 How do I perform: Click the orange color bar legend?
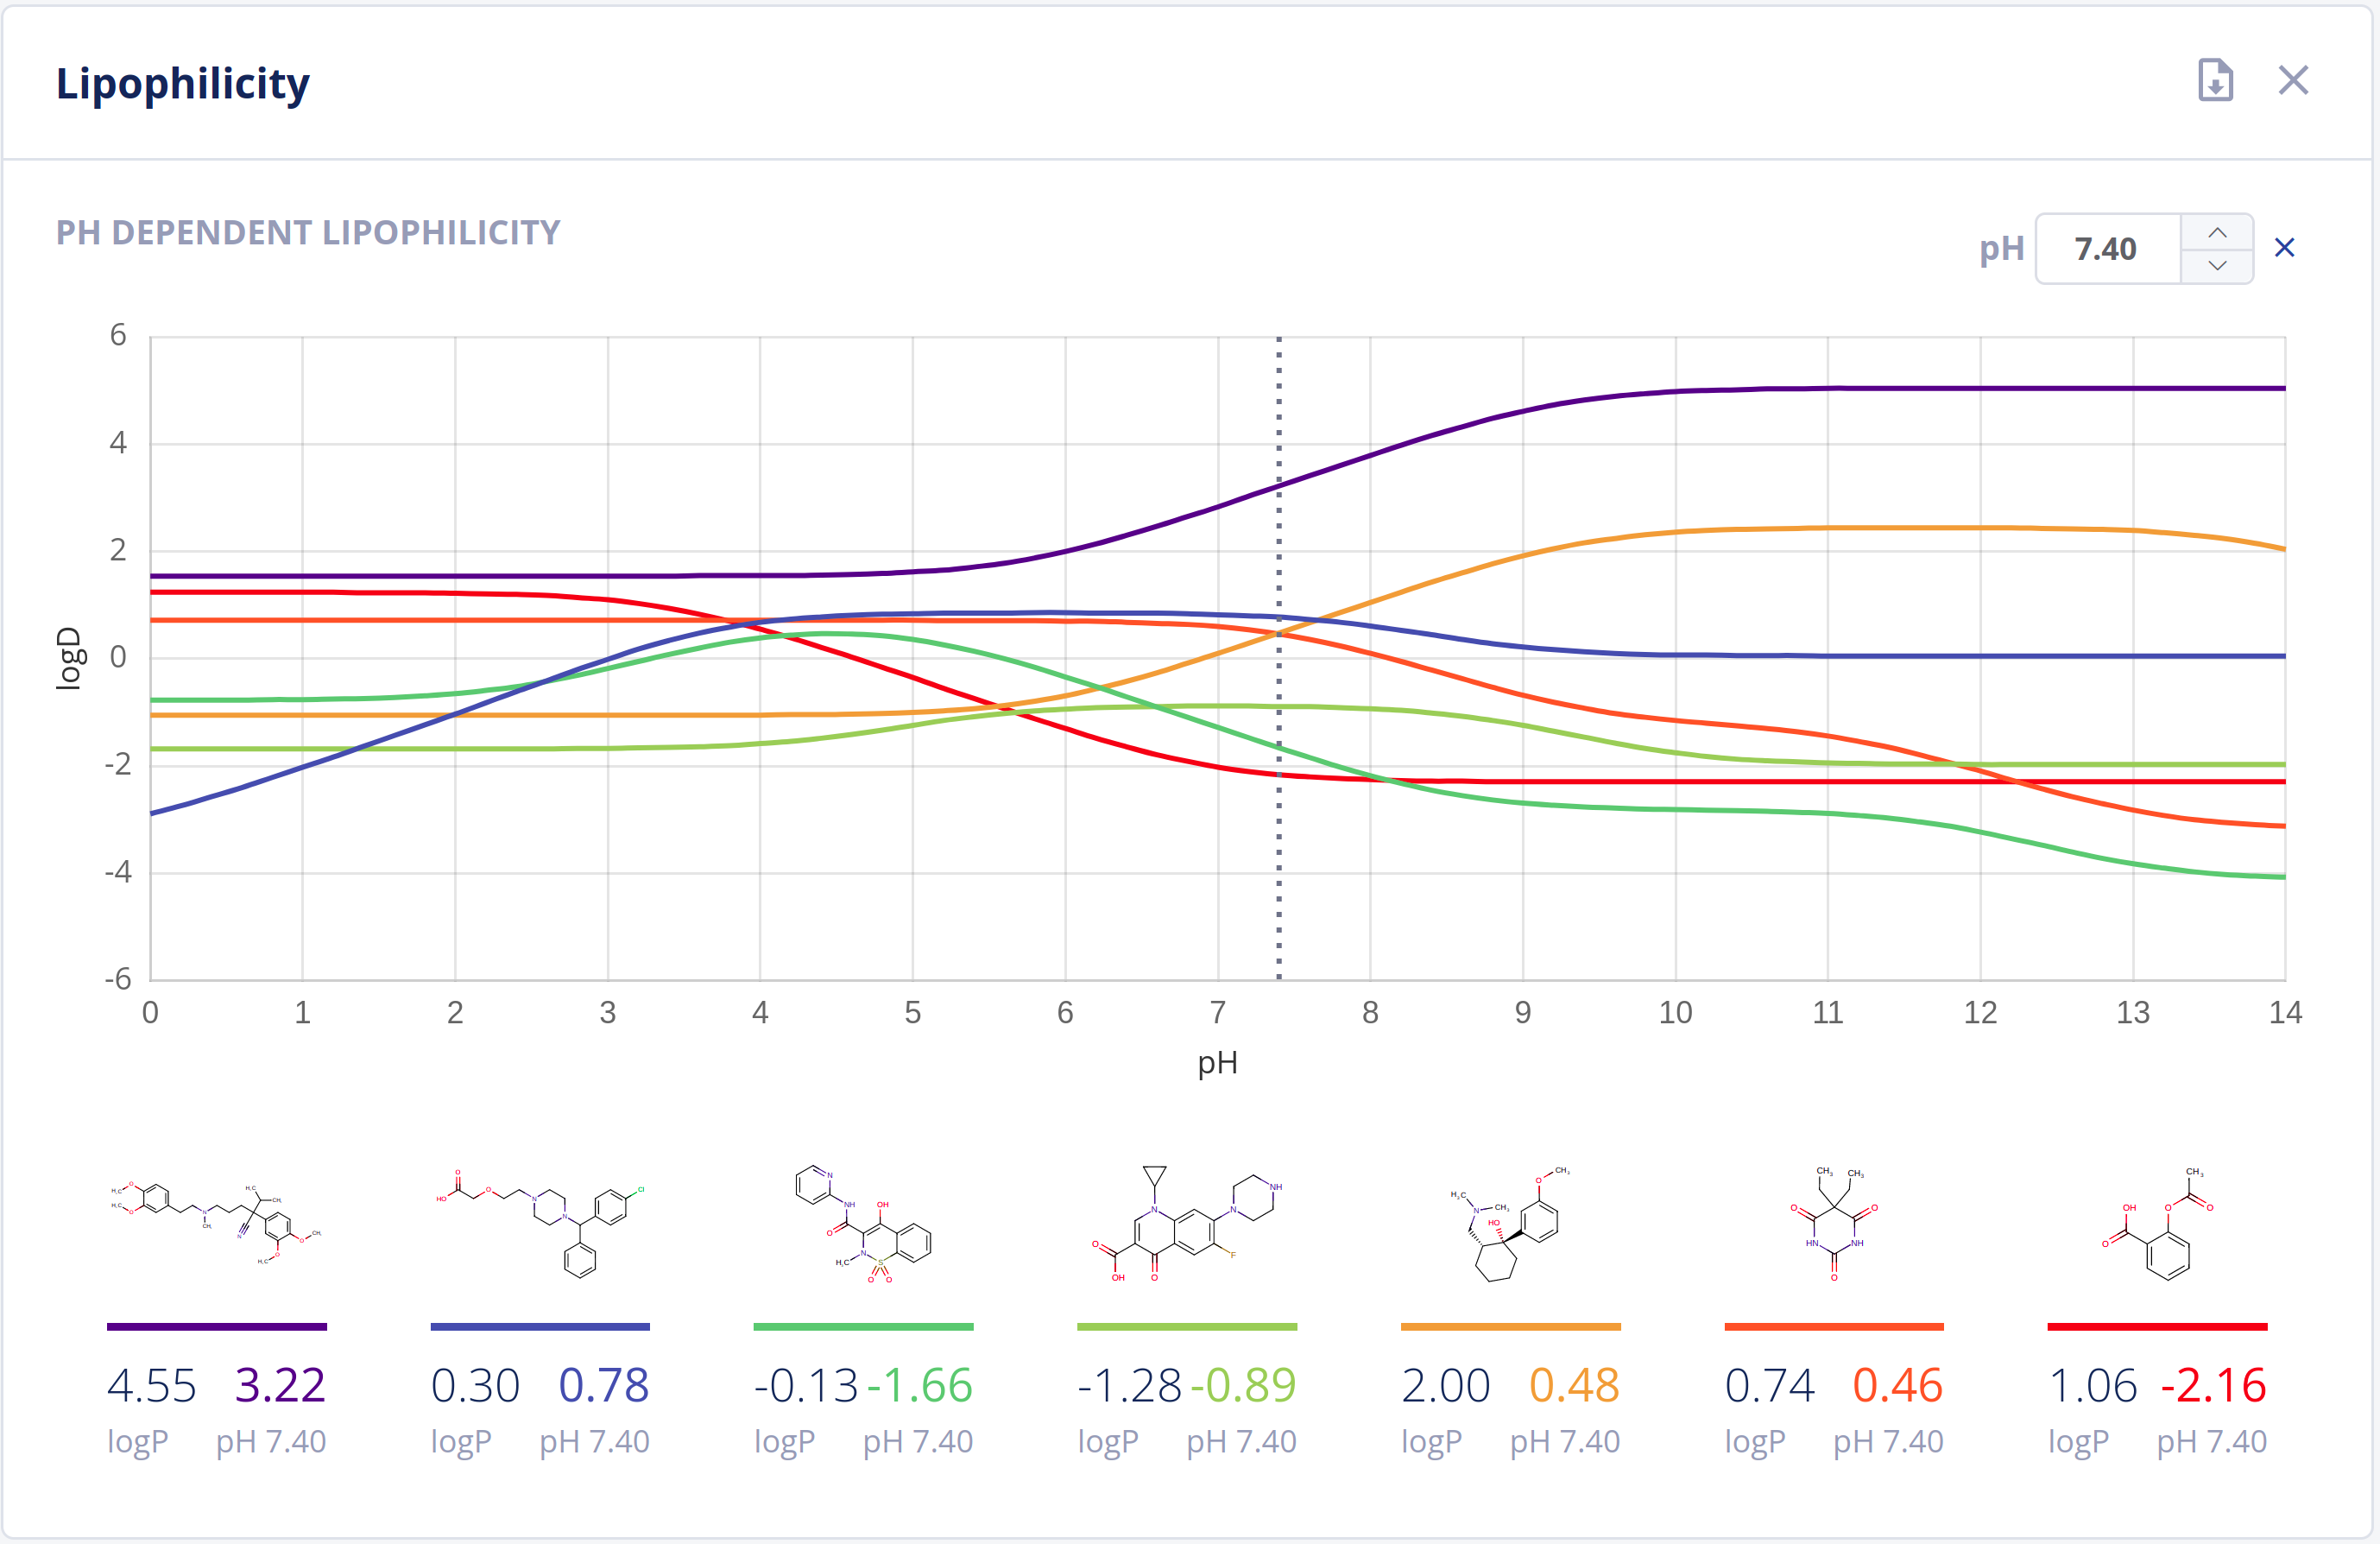(x=1510, y=1327)
